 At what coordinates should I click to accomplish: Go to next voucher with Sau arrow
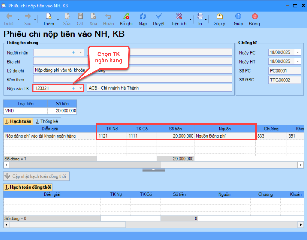pos(28,16)
